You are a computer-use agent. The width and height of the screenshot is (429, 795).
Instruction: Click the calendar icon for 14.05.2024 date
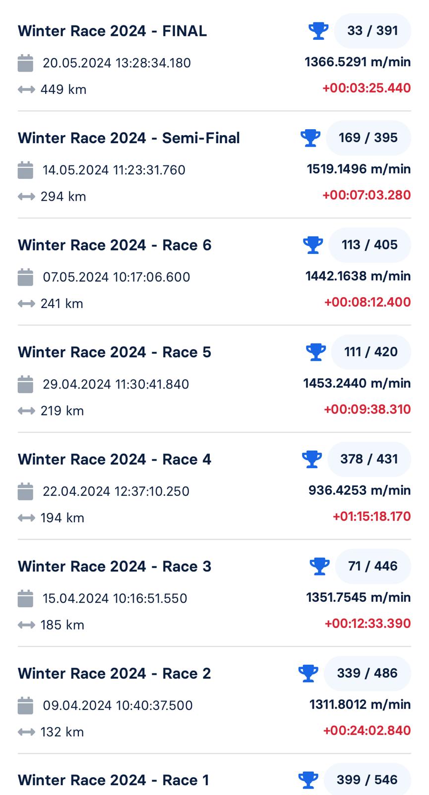25,170
